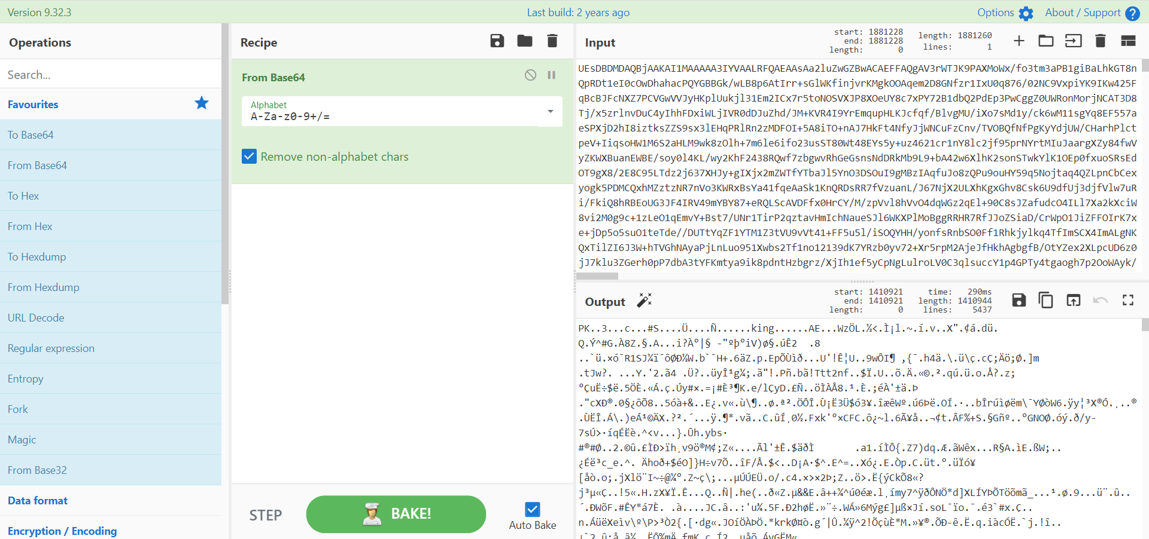Toggle Auto Bake checkbox
Image resolution: width=1149 pixels, height=539 pixels.
click(532, 509)
